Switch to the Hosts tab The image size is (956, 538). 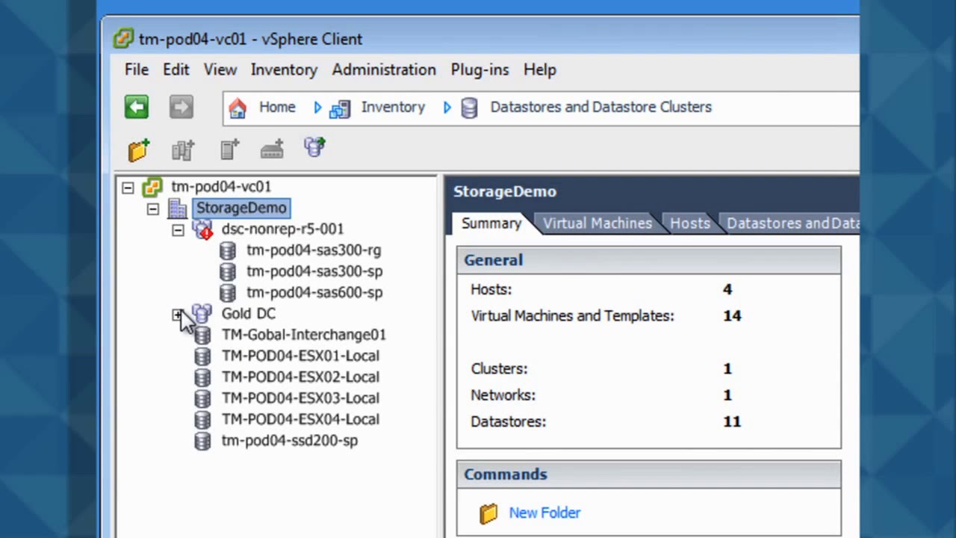(x=690, y=223)
